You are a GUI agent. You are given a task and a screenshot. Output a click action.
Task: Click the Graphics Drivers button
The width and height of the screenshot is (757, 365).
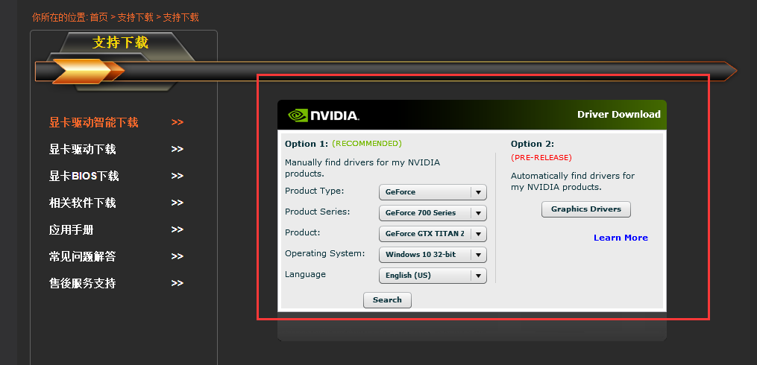586,209
